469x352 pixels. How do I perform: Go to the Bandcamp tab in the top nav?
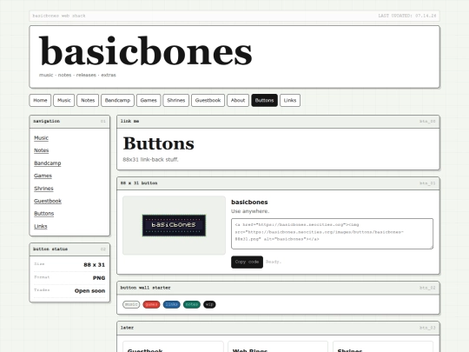[x=117, y=100]
